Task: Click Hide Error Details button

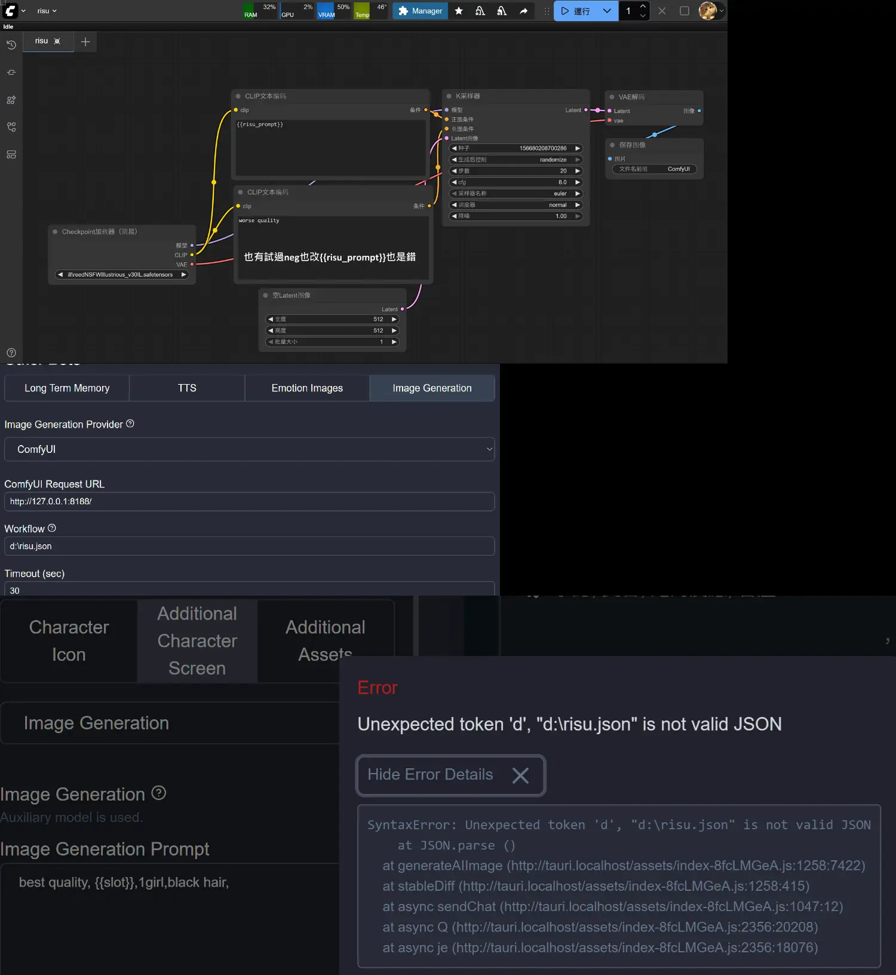Action: tap(450, 775)
